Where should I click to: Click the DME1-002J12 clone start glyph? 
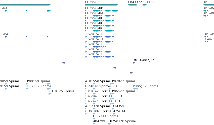pyautogui.click(x=134, y=63)
